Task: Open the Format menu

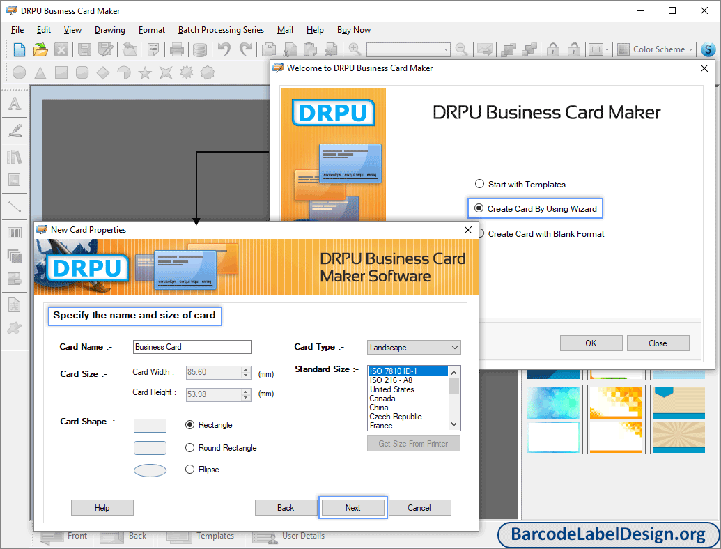Action: tap(152, 30)
